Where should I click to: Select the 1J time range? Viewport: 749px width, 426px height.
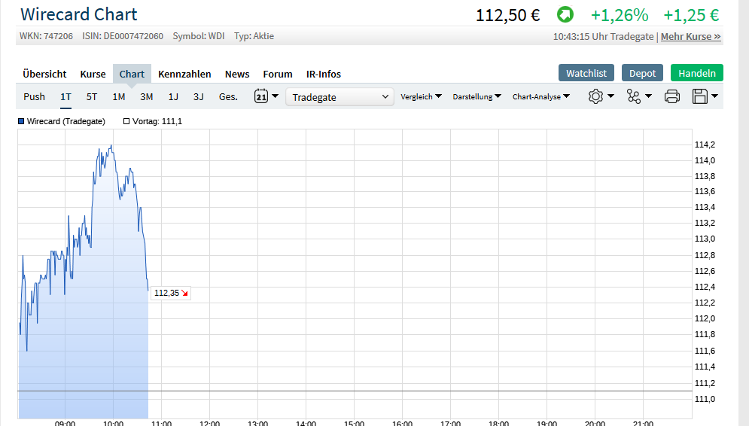173,96
